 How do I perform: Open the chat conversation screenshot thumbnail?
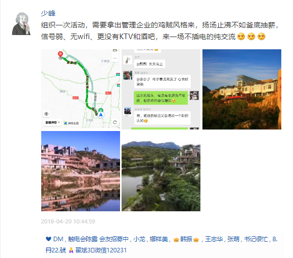(161, 89)
